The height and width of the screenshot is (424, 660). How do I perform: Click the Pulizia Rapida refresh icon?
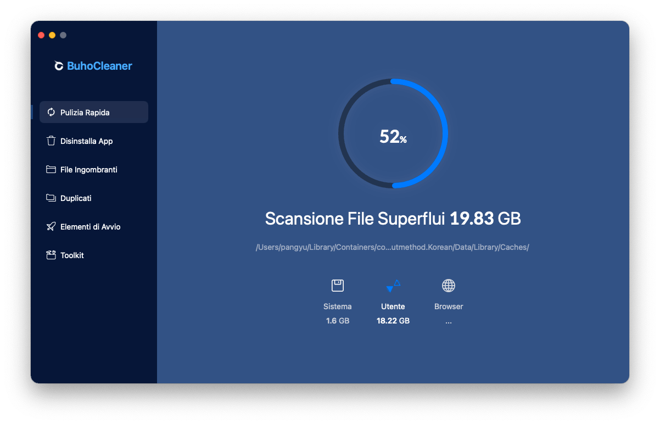click(51, 112)
